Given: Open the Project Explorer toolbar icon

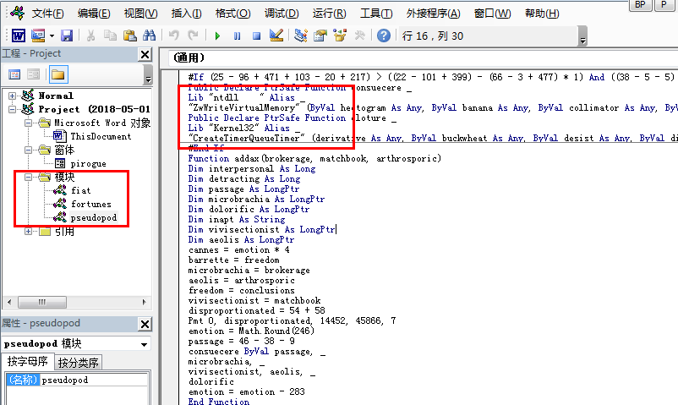Looking at the screenshot, I should click(300, 36).
